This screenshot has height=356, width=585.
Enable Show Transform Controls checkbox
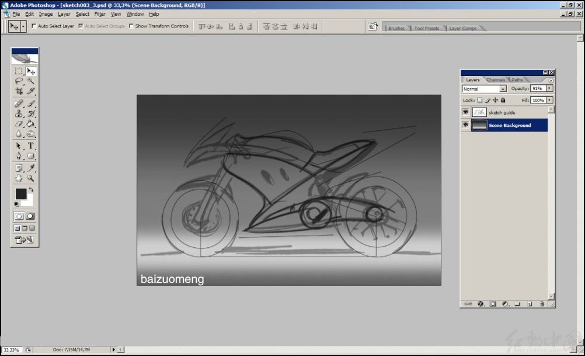[x=131, y=26]
